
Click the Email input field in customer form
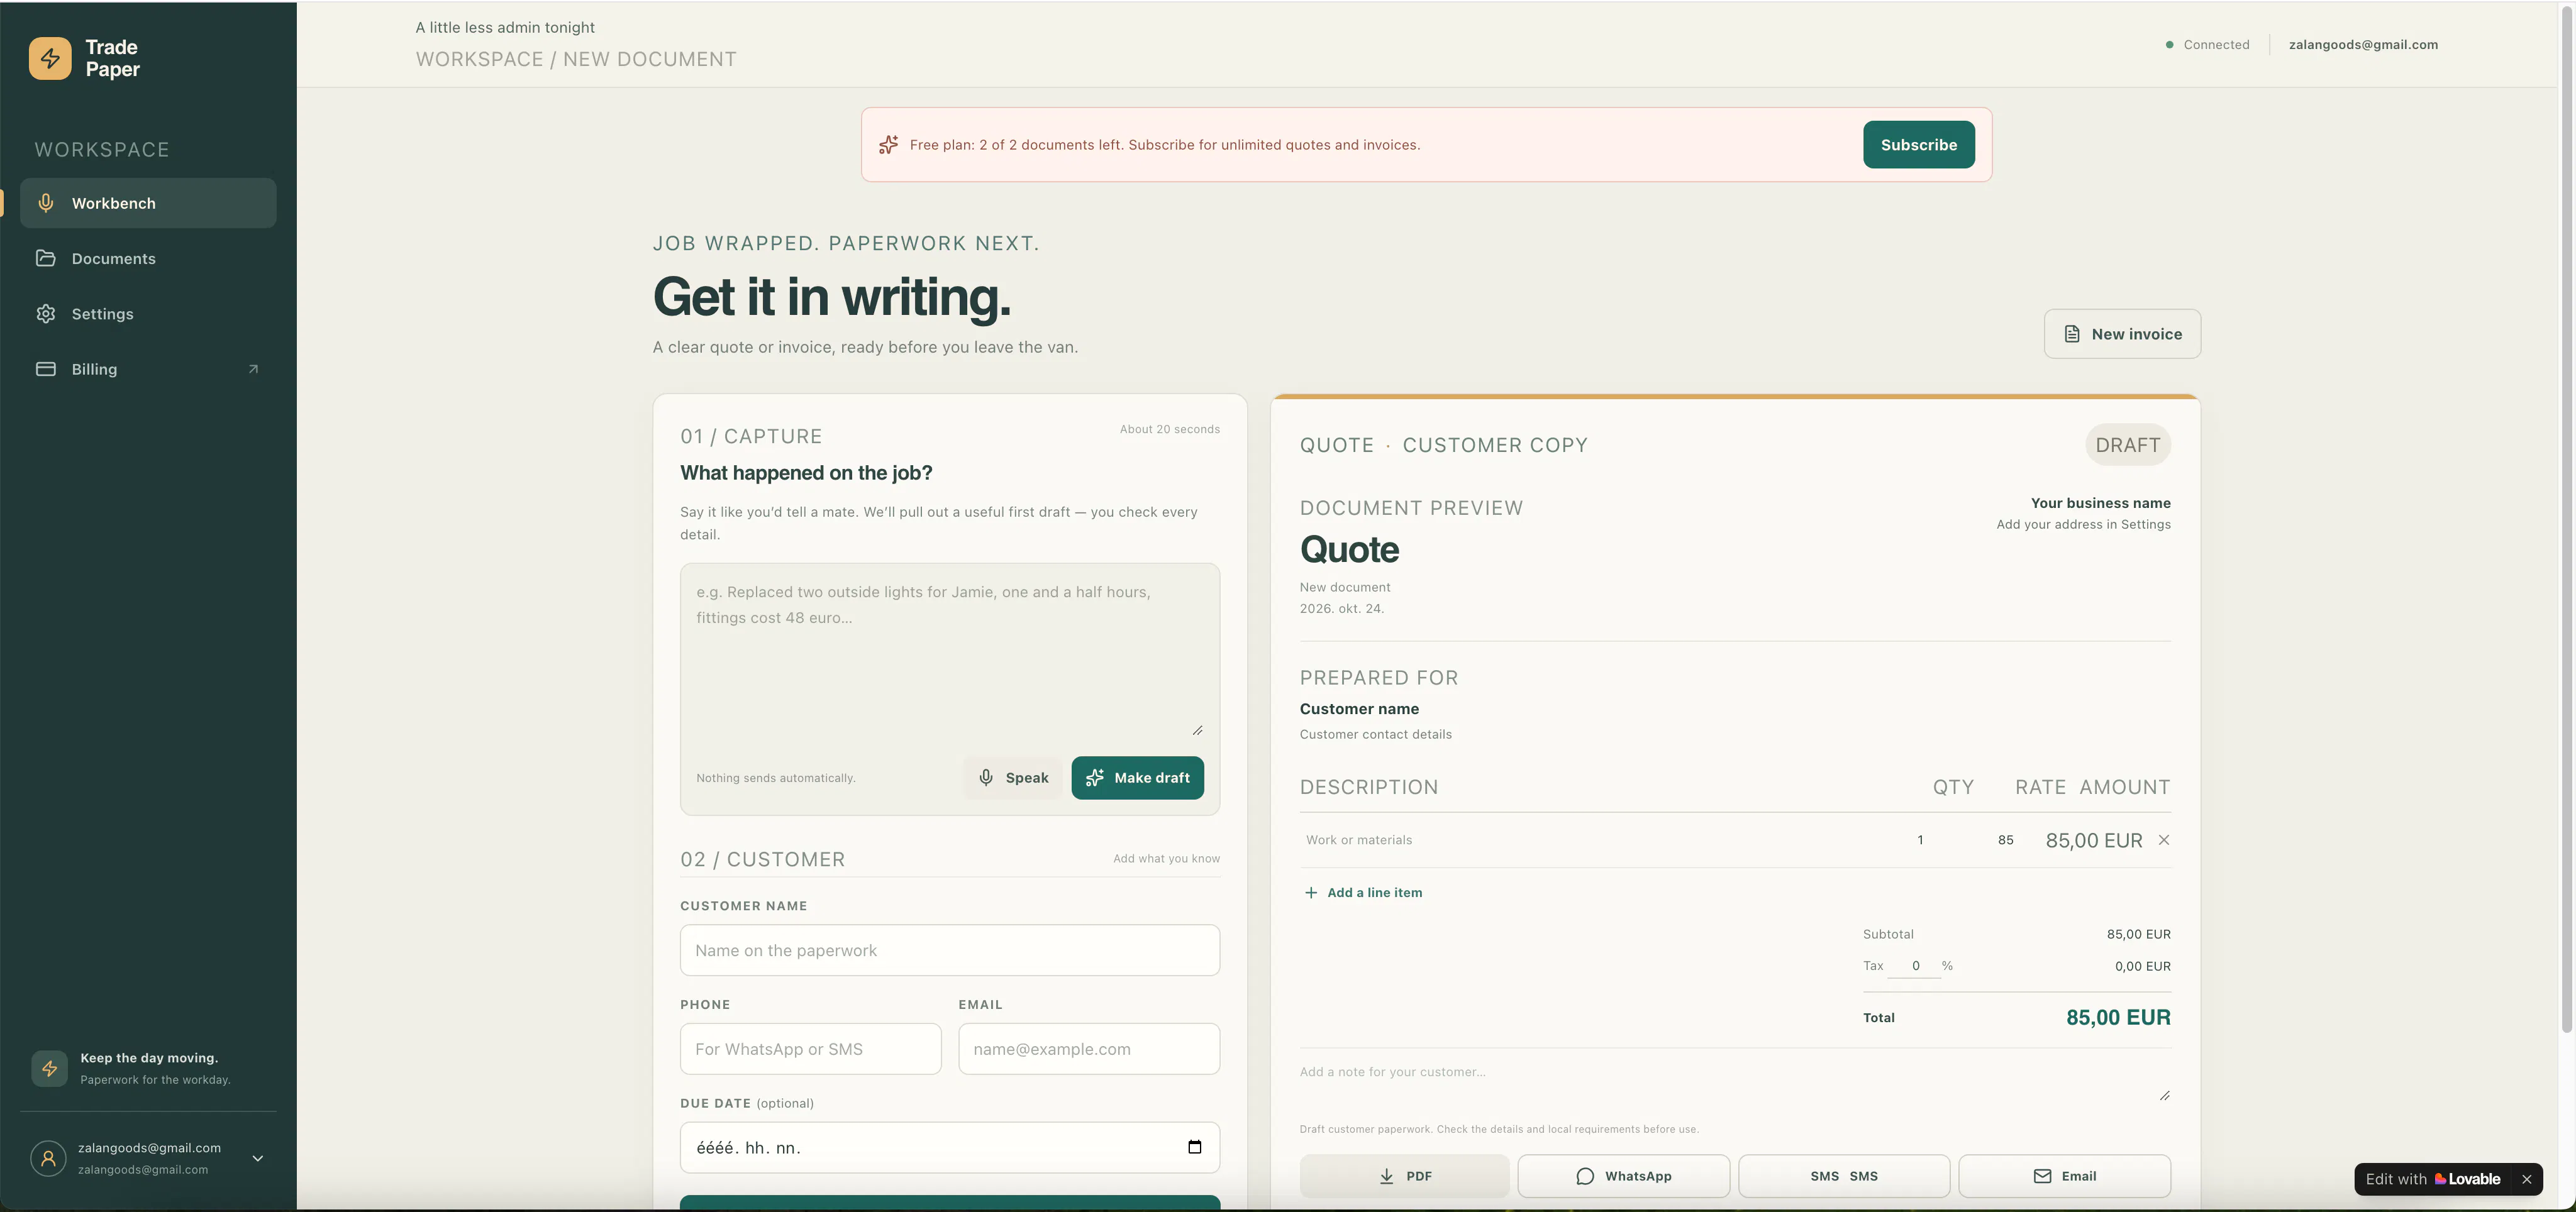[x=1088, y=1049]
